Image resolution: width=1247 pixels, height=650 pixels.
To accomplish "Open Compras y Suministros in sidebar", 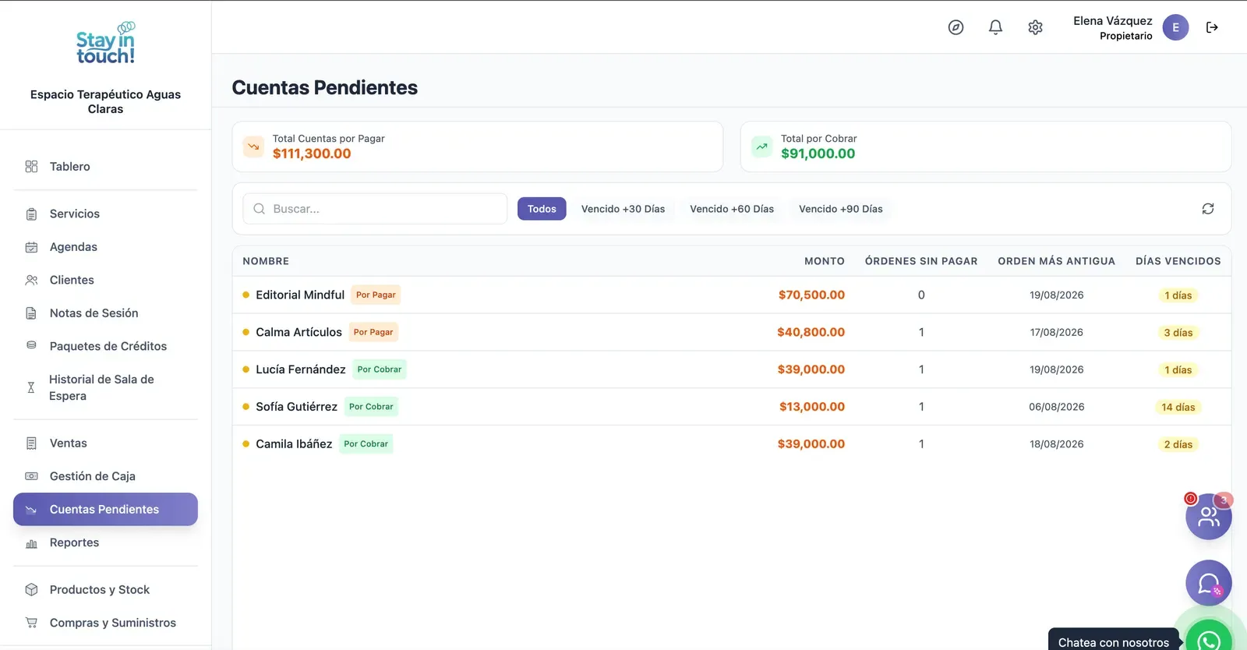I will coord(105,623).
